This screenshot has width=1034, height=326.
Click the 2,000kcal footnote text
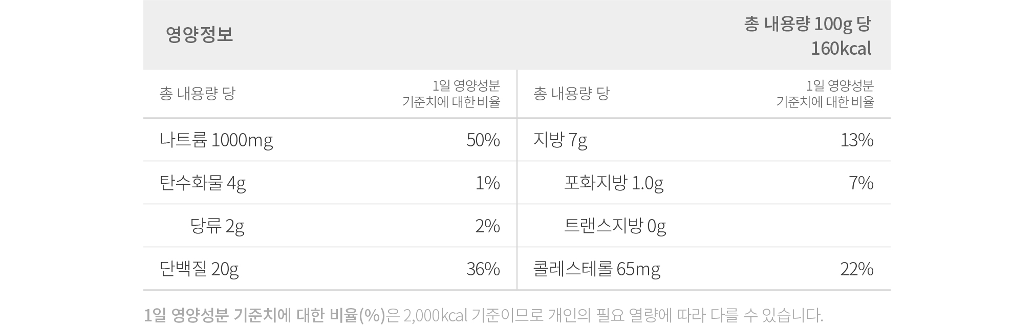click(435, 315)
